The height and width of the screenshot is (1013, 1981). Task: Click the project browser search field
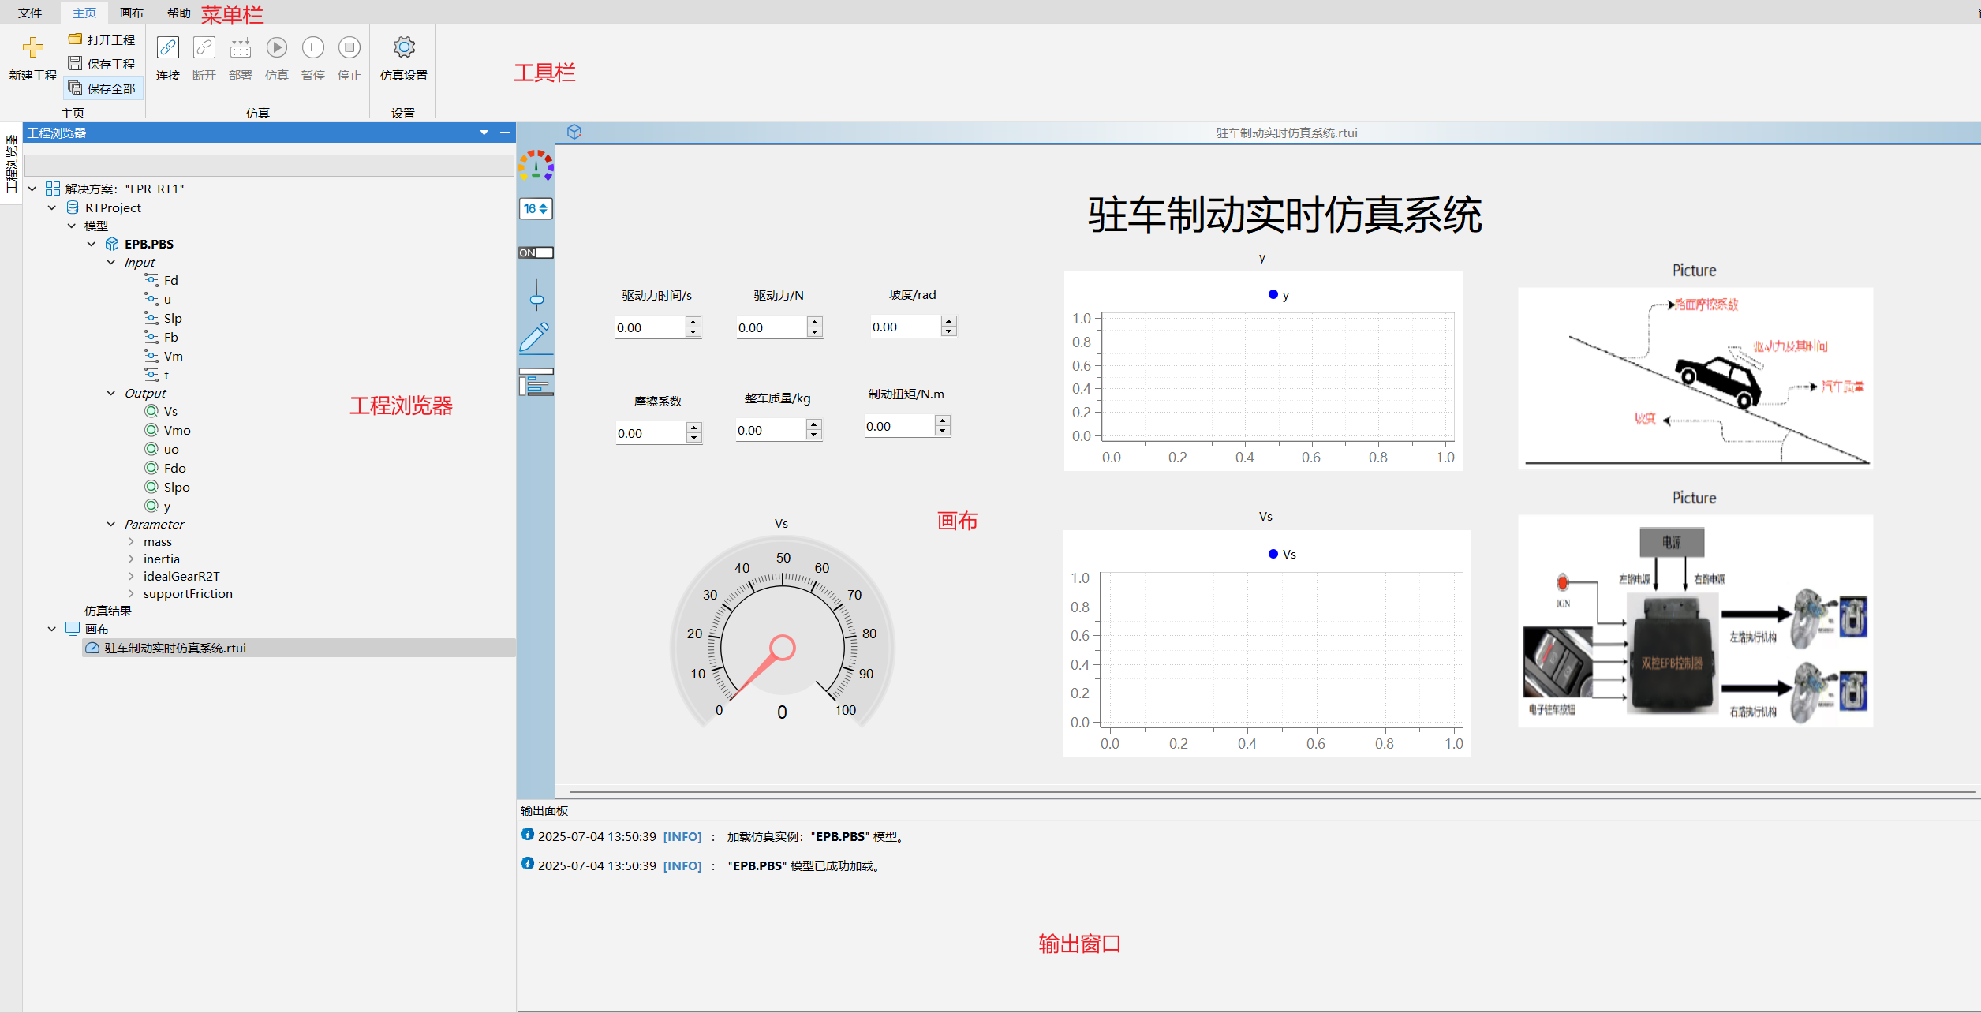click(269, 166)
